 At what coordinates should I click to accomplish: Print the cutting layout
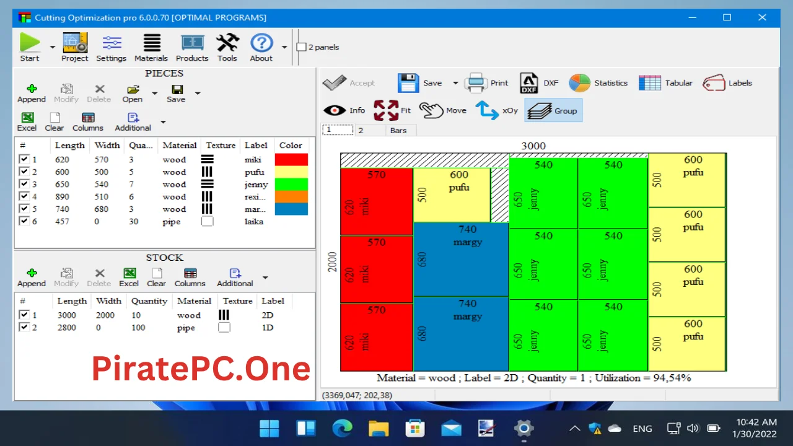tap(486, 83)
